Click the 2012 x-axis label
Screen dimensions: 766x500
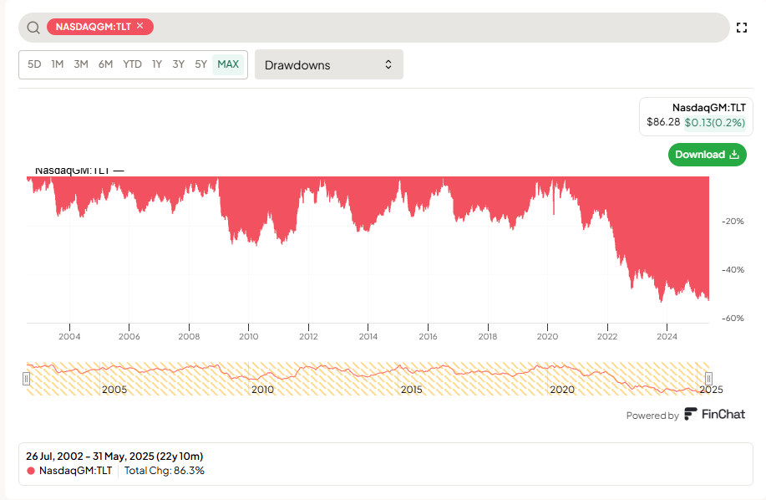308,336
